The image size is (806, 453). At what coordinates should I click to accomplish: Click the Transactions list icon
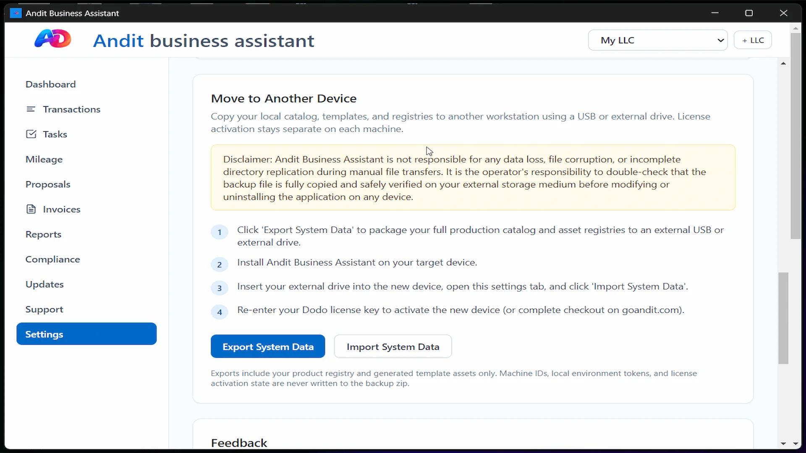click(31, 109)
